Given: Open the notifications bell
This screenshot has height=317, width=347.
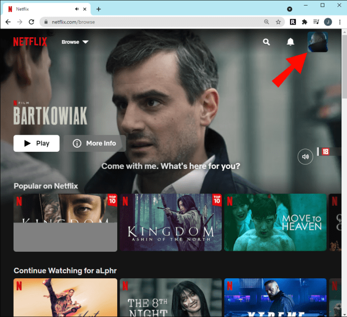Looking at the screenshot, I should (290, 42).
